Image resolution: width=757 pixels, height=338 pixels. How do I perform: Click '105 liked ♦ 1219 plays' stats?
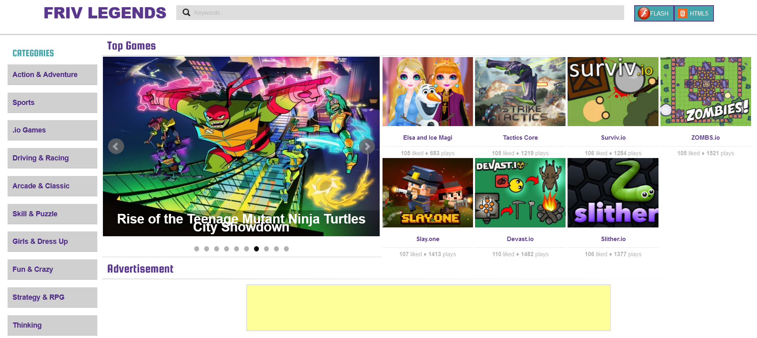coord(520,153)
